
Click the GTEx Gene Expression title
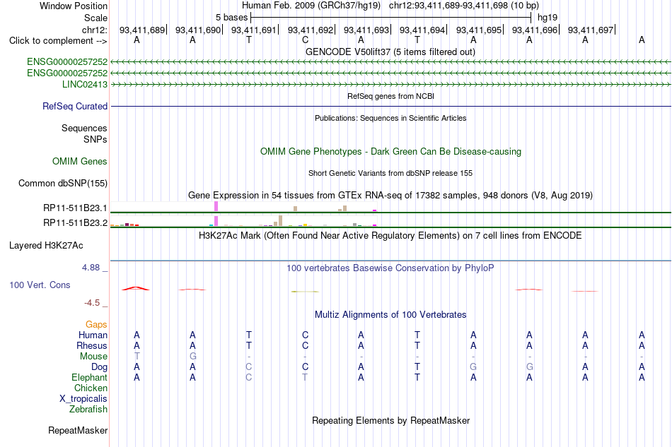[x=390, y=196]
